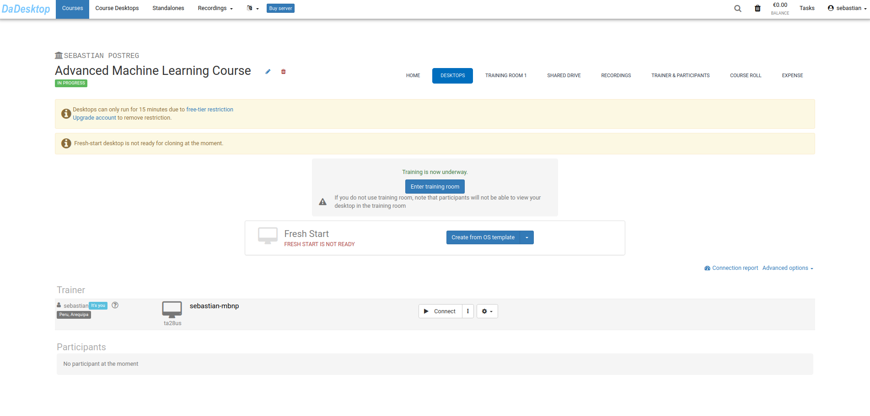Image resolution: width=870 pixels, height=416 pixels.
Task: Open the gear settings dropdown for trainer desktop
Action: pyautogui.click(x=487, y=311)
